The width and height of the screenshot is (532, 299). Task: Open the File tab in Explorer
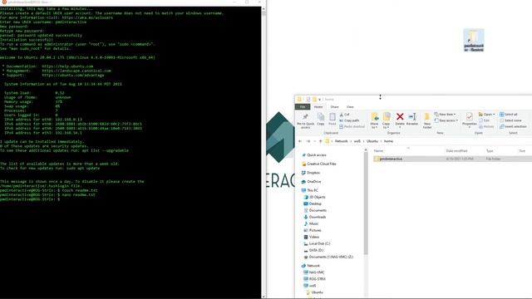303,107
